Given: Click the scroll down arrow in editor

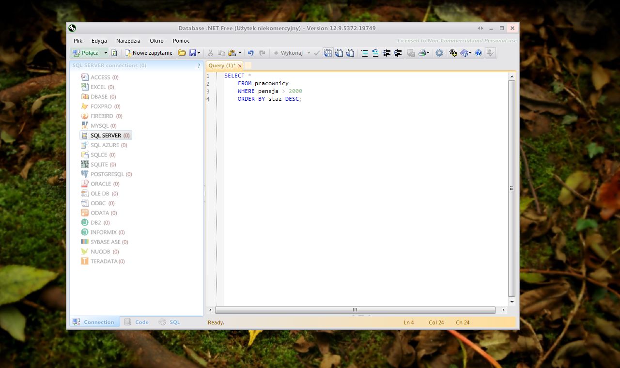Looking at the screenshot, I should (x=512, y=302).
